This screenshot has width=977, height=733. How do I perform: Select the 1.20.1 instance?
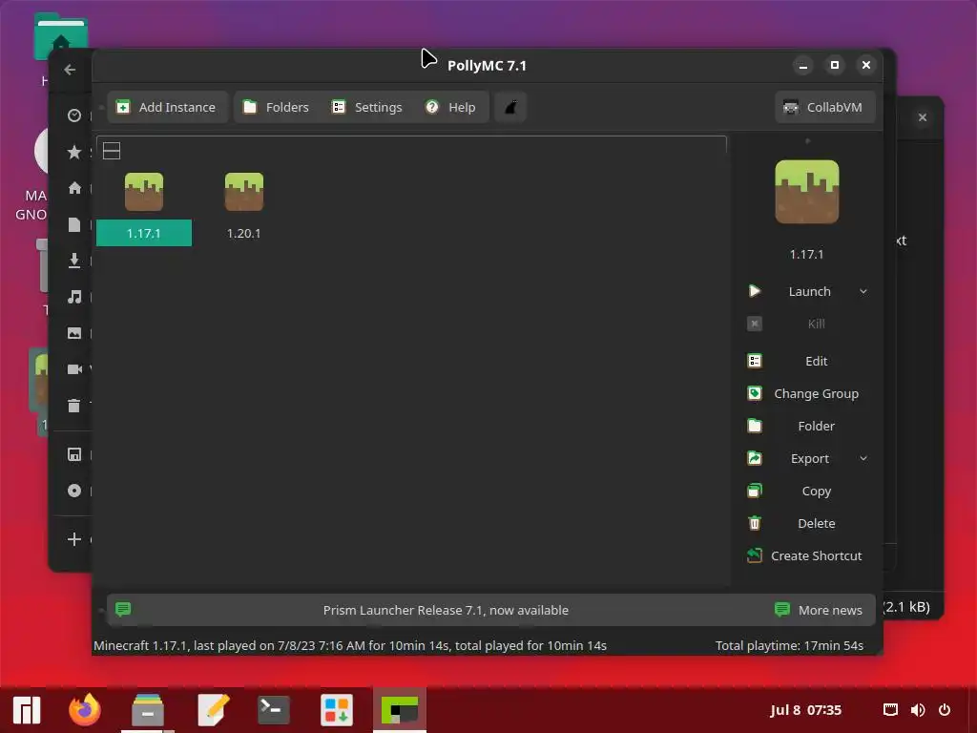pyautogui.click(x=243, y=207)
